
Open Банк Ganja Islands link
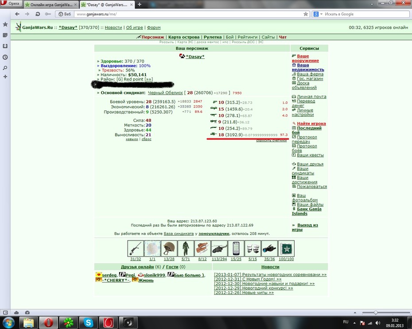click(x=307, y=211)
